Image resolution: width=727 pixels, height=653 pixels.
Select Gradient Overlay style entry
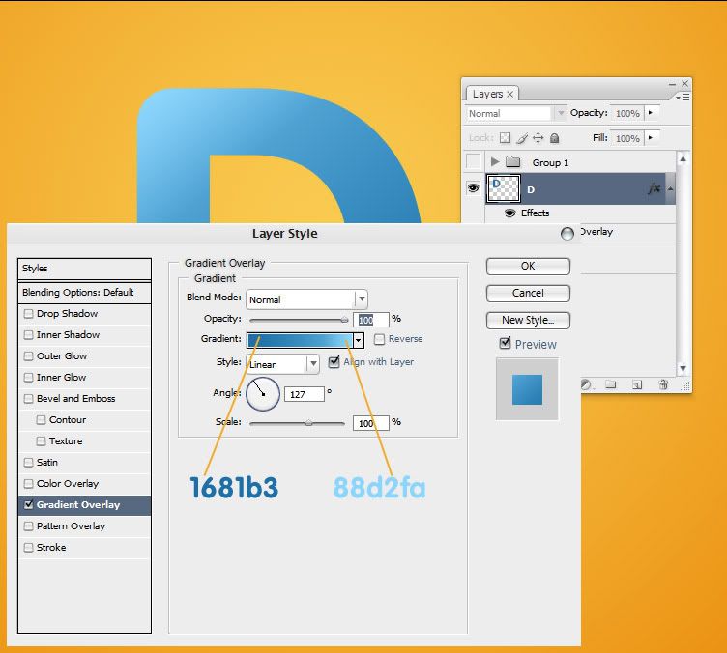click(x=84, y=505)
